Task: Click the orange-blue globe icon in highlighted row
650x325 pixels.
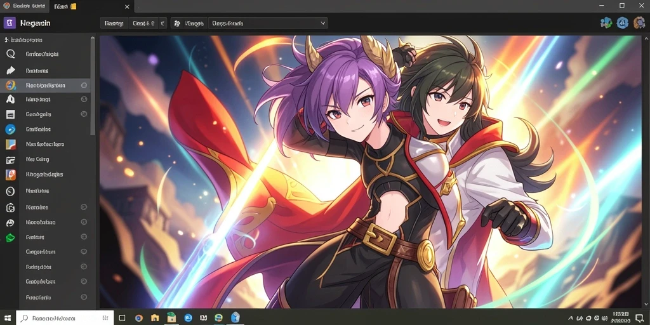Action: 10,86
